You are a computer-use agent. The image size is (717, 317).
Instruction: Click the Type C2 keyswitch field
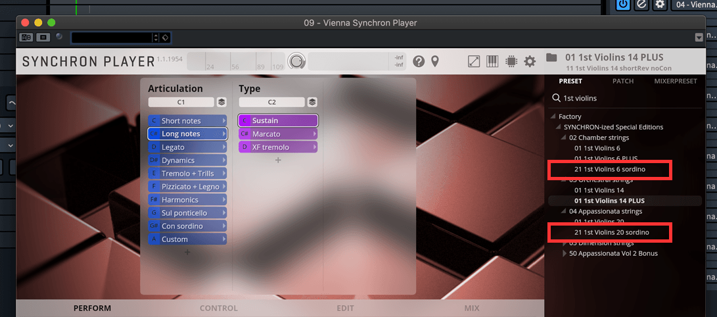(x=271, y=102)
